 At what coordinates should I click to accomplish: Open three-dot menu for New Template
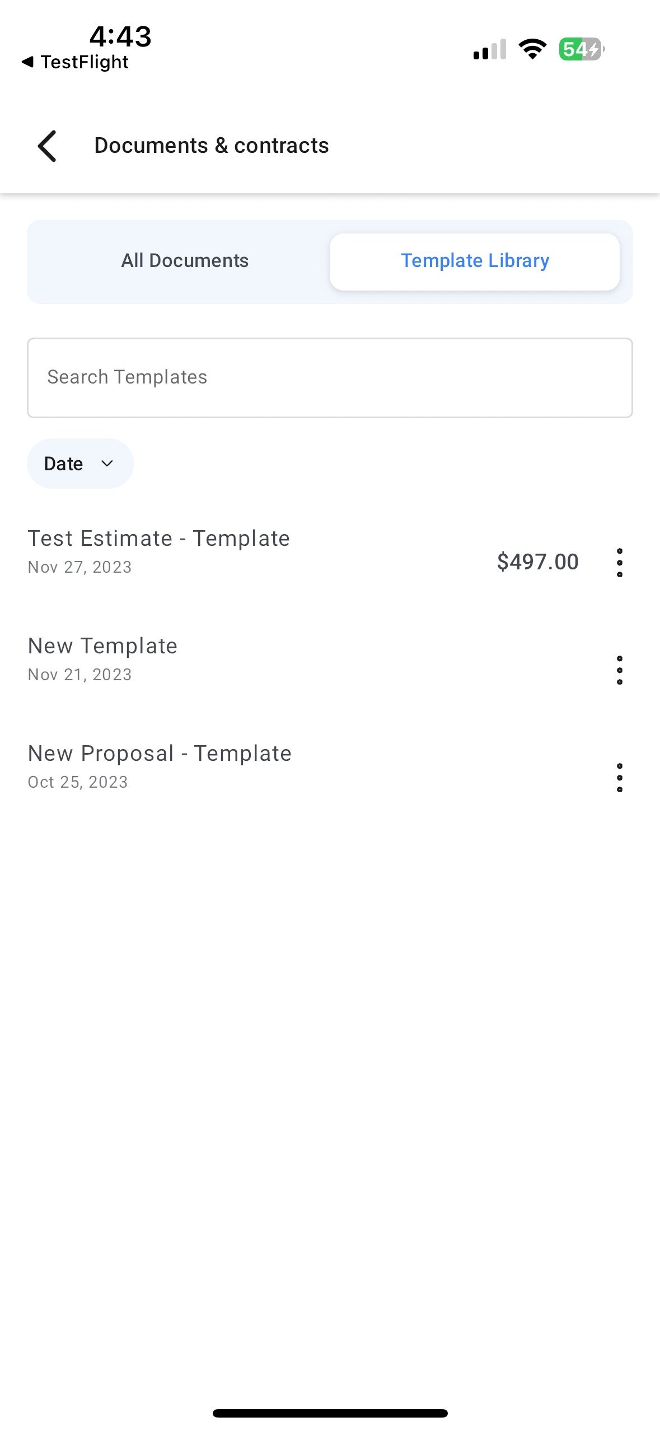point(619,670)
